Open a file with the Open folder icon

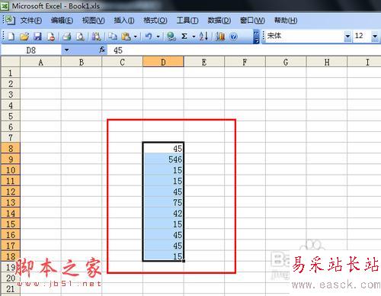[x=24, y=37]
